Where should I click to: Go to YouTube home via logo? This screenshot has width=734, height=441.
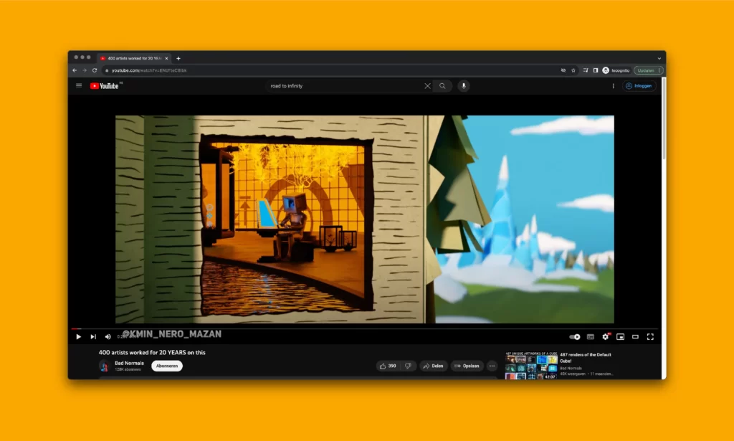click(x=105, y=85)
